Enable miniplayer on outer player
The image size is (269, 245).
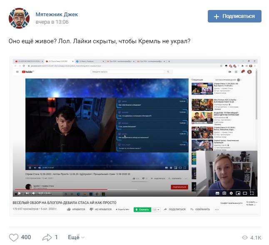238,193
